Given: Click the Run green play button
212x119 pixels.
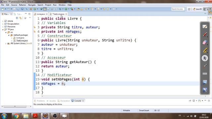Looking at the screenshot, I should coord(66,9).
